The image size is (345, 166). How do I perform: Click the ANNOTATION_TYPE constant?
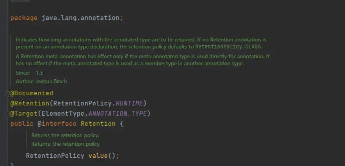(x=117, y=114)
